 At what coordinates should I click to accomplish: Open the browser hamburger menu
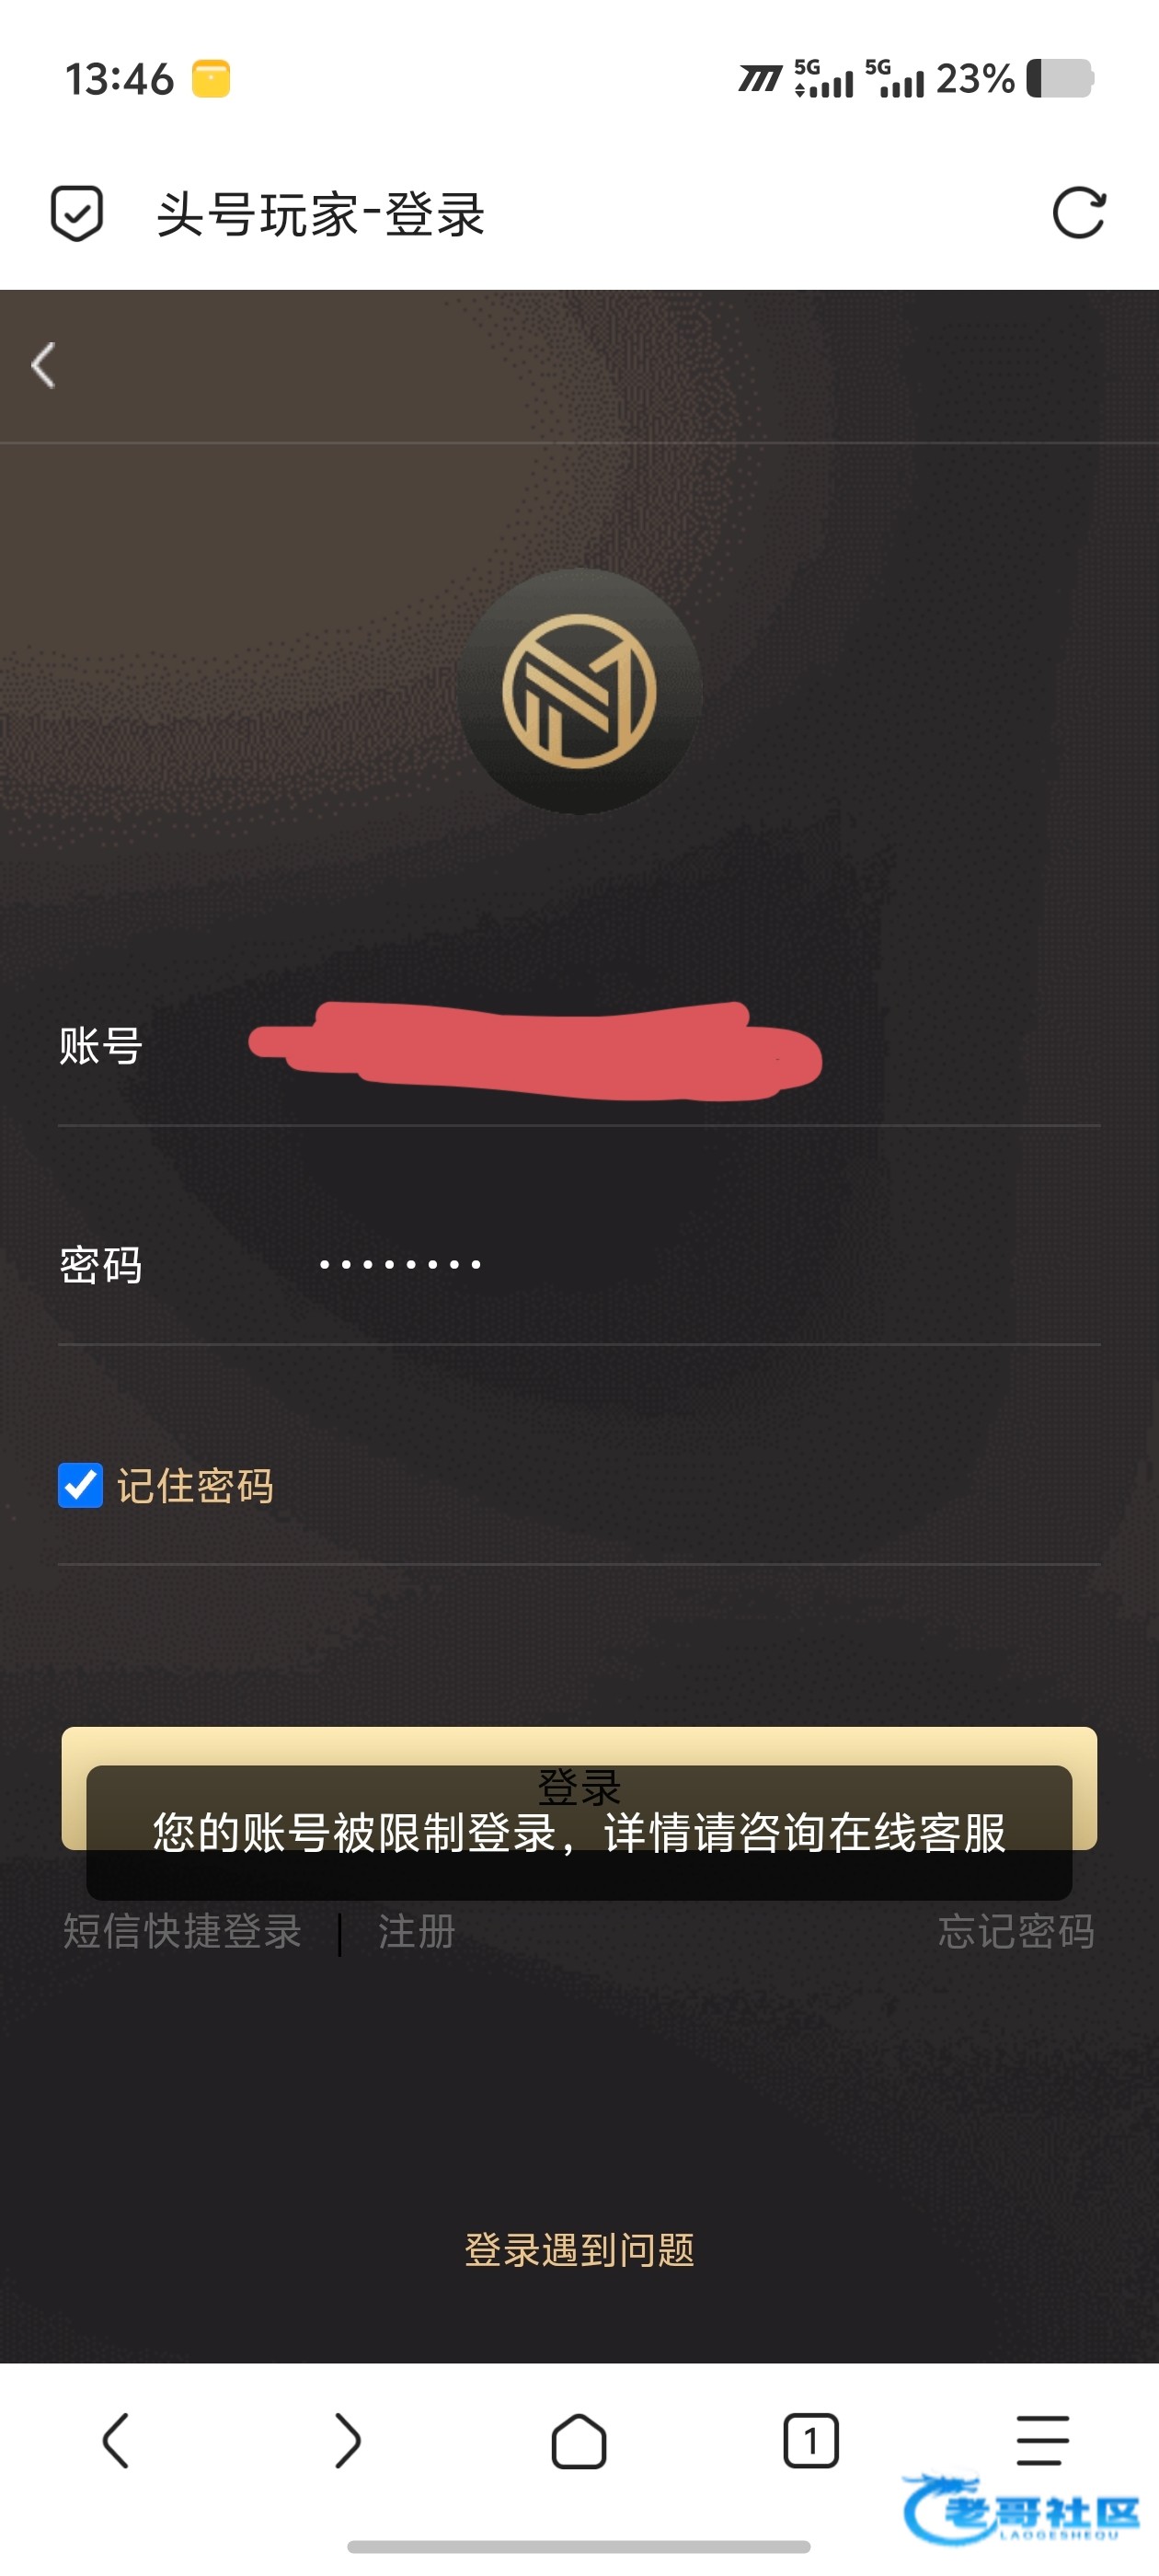[1043, 2441]
